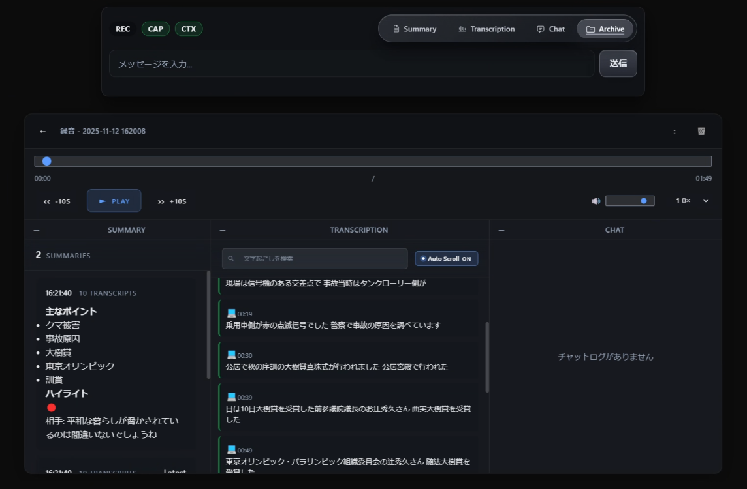Click the laptop icon on the 00:19 transcript
The image size is (747, 489).
231,314
